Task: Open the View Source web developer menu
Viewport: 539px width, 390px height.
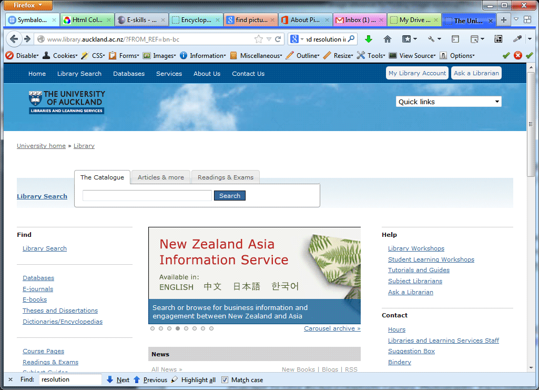Action: coord(412,55)
